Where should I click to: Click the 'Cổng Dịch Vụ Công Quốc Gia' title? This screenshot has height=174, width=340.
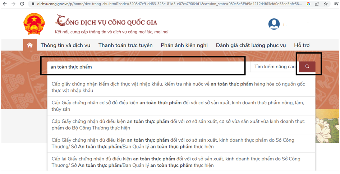(107, 21)
